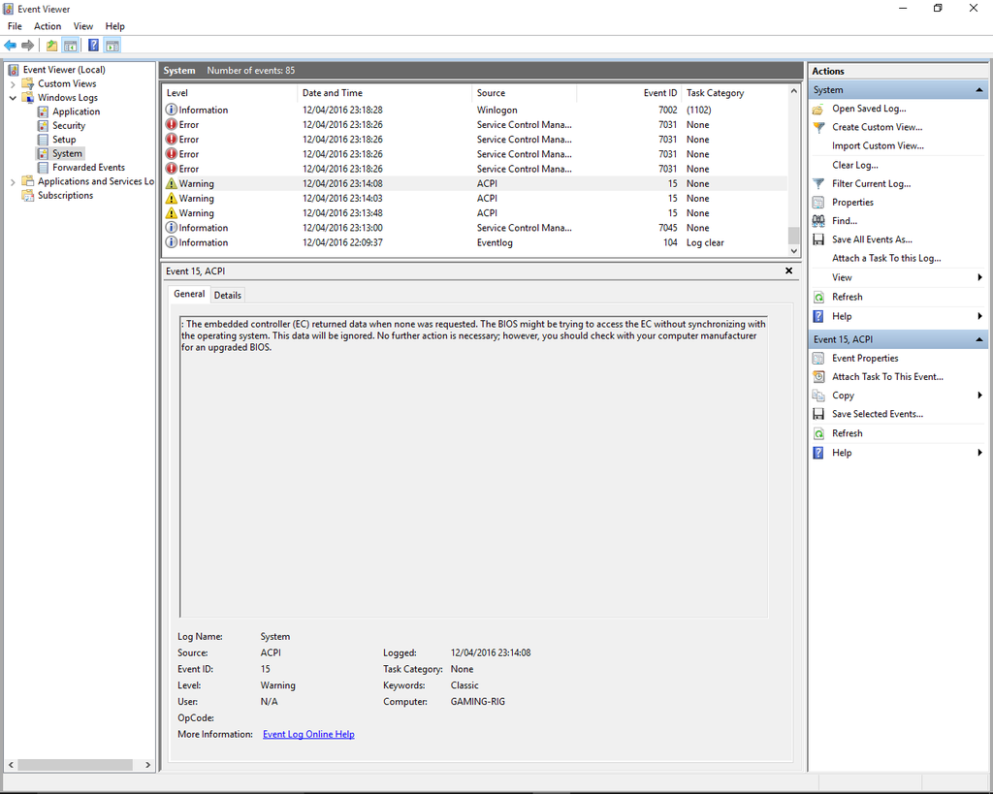
Task: Click the Setup log icon in the tree
Action: click(43, 140)
